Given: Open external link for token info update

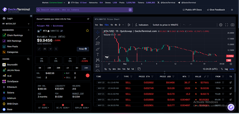Looking at the screenshot, I should [x=88, y=19].
